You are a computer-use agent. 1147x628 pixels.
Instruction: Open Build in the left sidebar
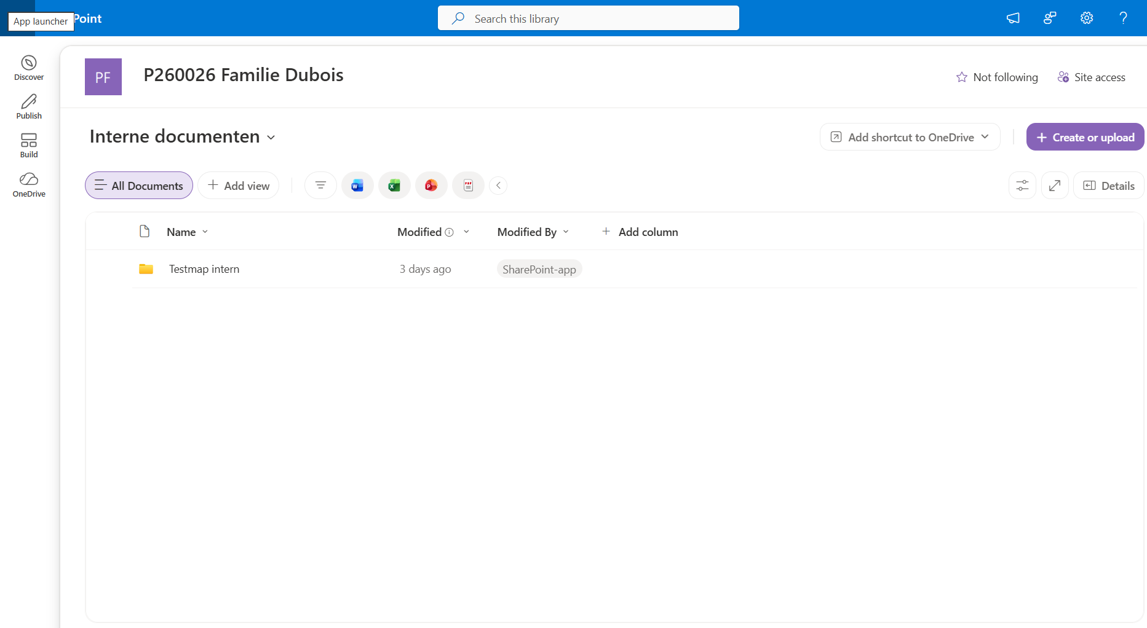pyautogui.click(x=29, y=146)
